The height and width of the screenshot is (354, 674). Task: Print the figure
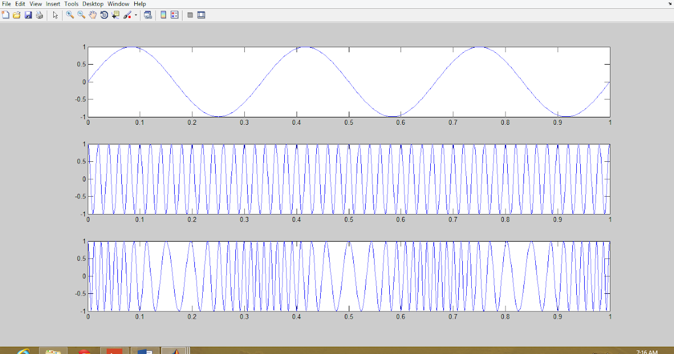pyautogui.click(x=39, y=15)
